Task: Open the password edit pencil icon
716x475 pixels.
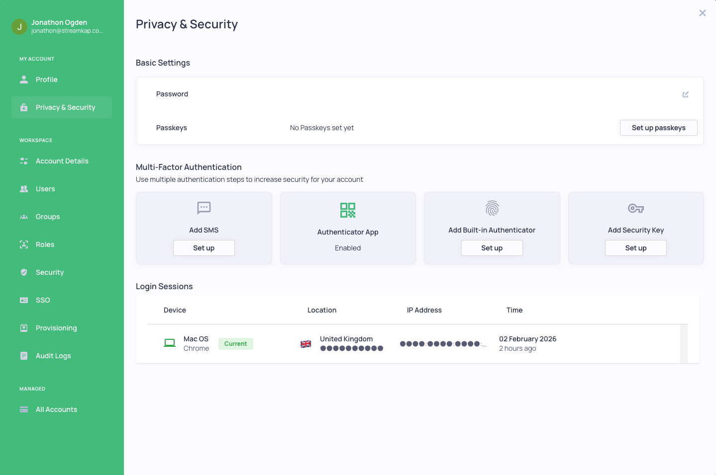Action: point(686,94)
